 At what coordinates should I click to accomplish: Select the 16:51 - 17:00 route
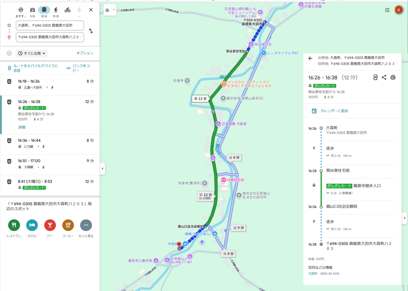[50, 164]
